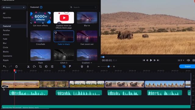Toggle the transition wizard icon on the toolbar

(64, 67)
